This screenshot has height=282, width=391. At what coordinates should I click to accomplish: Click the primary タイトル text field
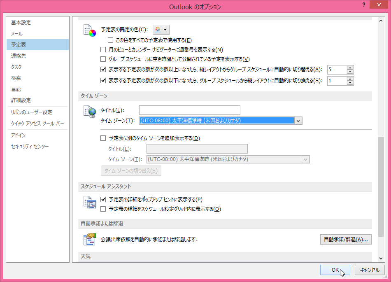pos(189,110)
